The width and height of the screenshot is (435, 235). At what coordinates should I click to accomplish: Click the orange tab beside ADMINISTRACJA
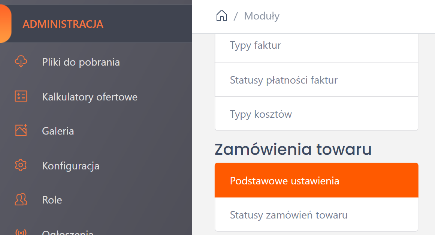[5, 24]
